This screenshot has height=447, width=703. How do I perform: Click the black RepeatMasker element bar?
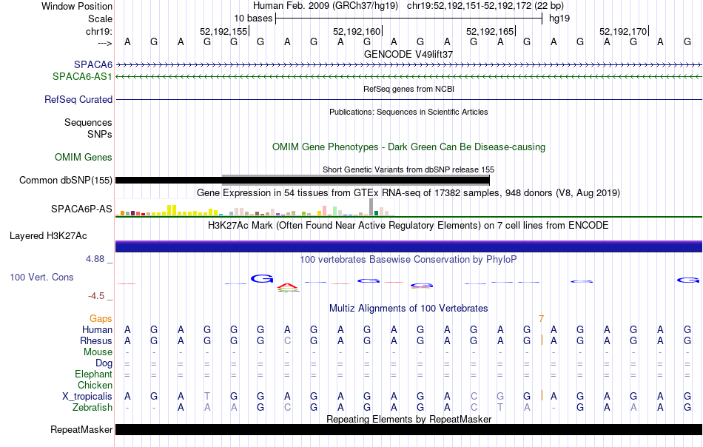[408, 429]
